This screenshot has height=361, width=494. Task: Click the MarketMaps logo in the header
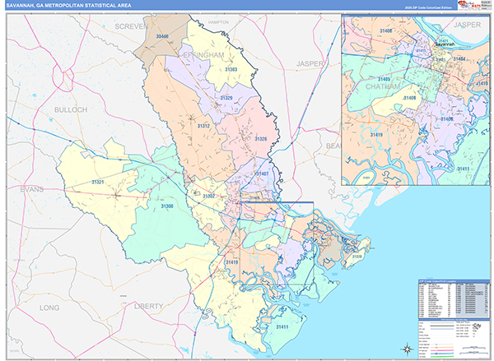tap(468, 7)
